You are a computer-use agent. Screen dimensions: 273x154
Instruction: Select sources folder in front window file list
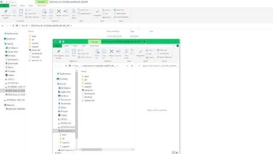(87, 83)
